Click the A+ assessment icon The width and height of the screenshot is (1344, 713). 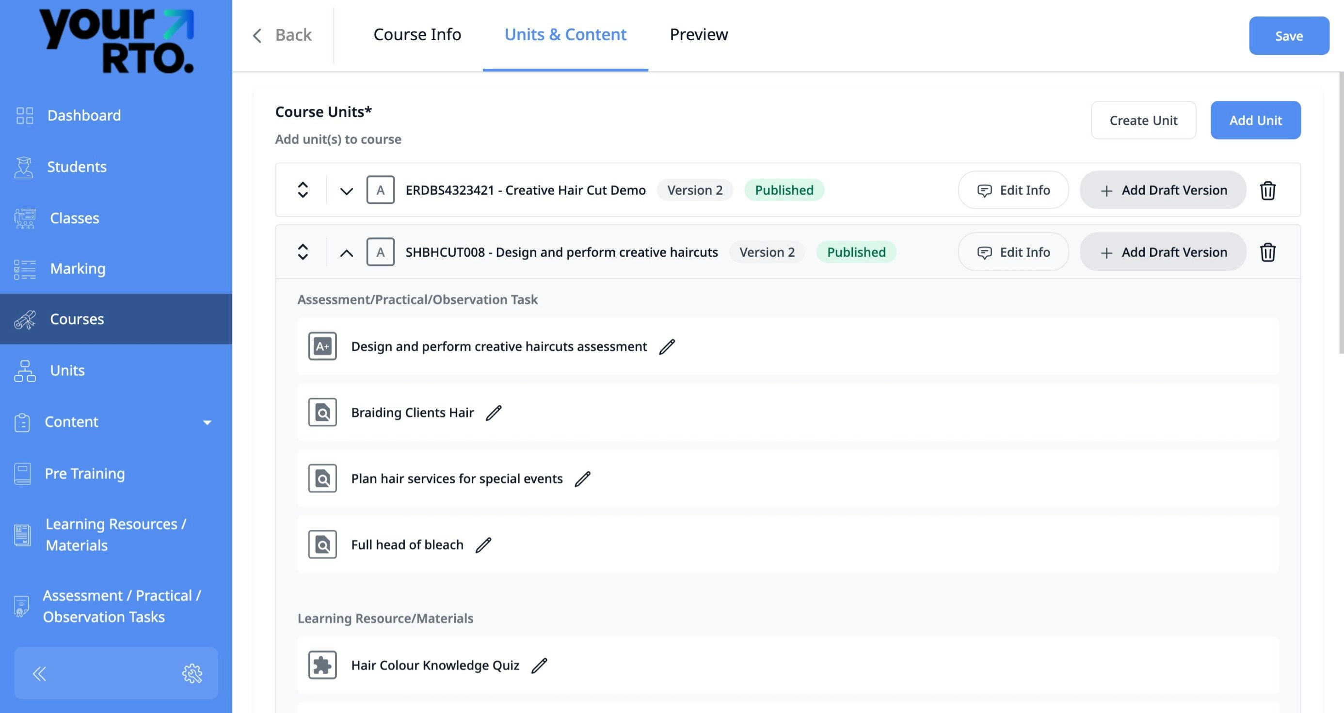[x=322, y=346]
